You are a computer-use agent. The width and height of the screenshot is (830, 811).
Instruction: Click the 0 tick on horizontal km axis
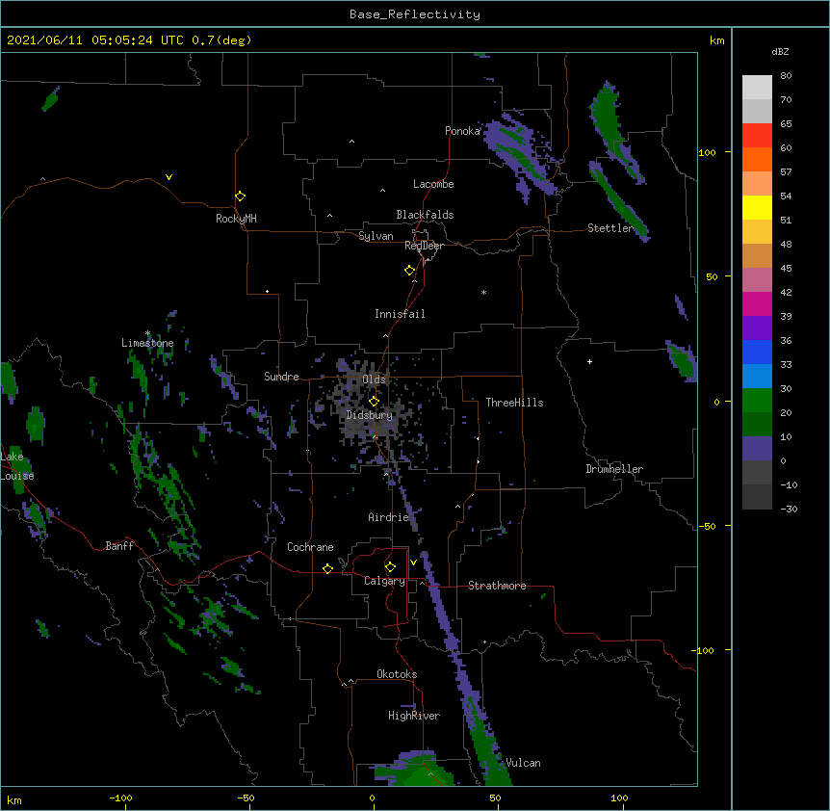point(372,798)
